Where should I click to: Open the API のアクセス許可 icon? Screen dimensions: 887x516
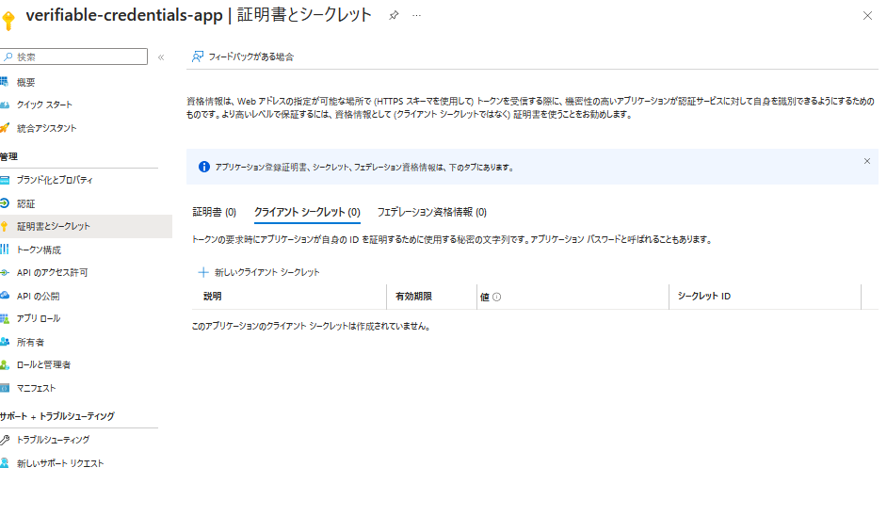[5, 273]
